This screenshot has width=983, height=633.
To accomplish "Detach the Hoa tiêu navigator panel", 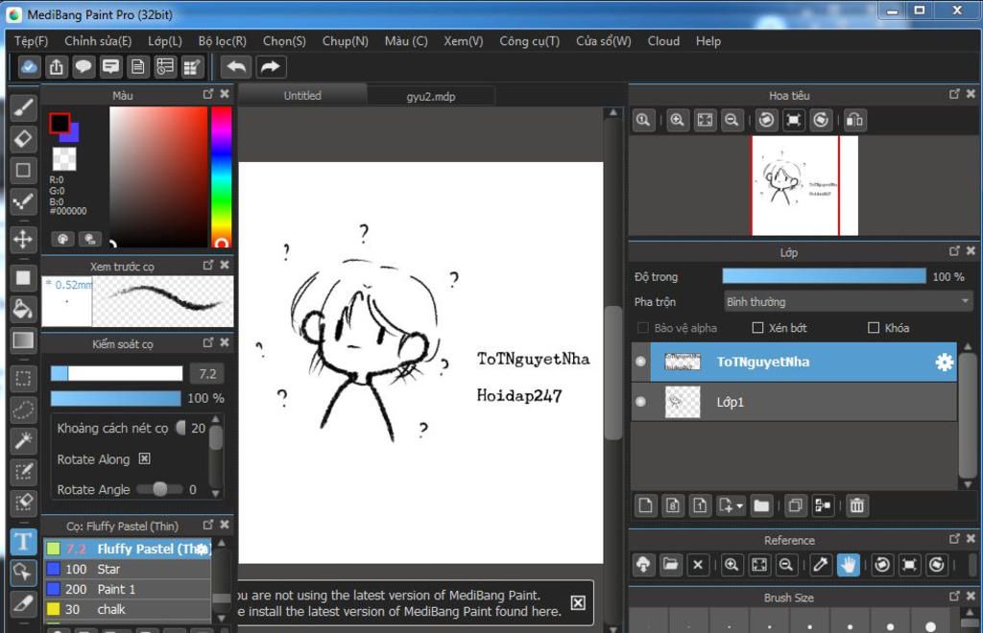I will (x=954, y=94).
